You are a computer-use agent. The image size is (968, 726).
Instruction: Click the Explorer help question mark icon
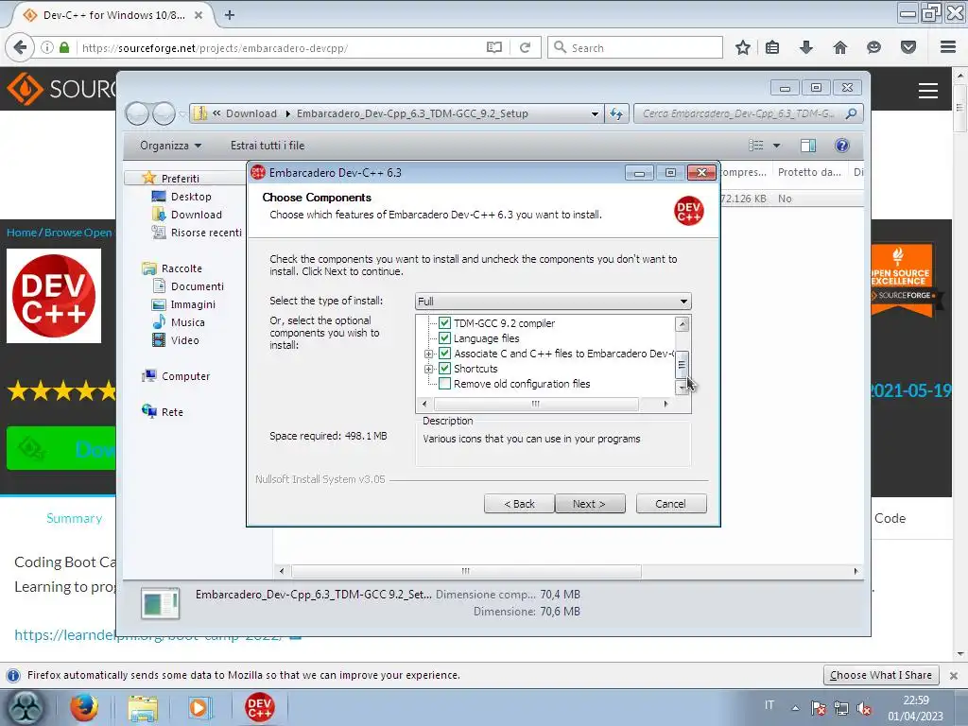[x=841, y=145]
